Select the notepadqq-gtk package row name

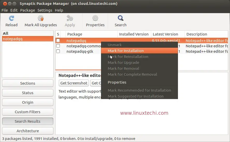[x=80, y=51]
